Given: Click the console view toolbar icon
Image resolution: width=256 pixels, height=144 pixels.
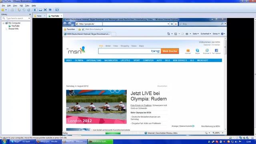Looking at the screenshot, I should (57, 10).
